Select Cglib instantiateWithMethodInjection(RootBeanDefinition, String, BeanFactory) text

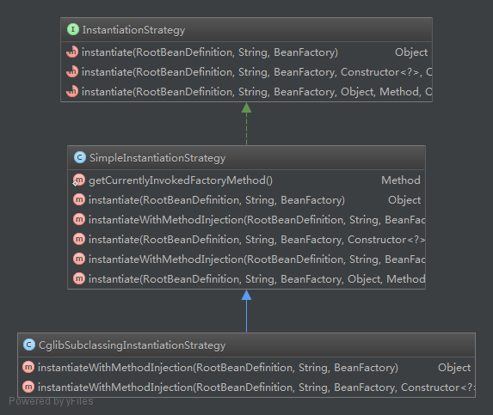(x=218, y=367)
